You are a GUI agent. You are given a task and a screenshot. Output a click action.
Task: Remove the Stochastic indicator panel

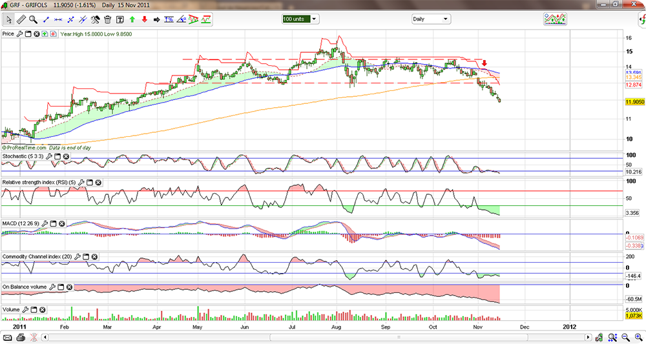(66, 156)
